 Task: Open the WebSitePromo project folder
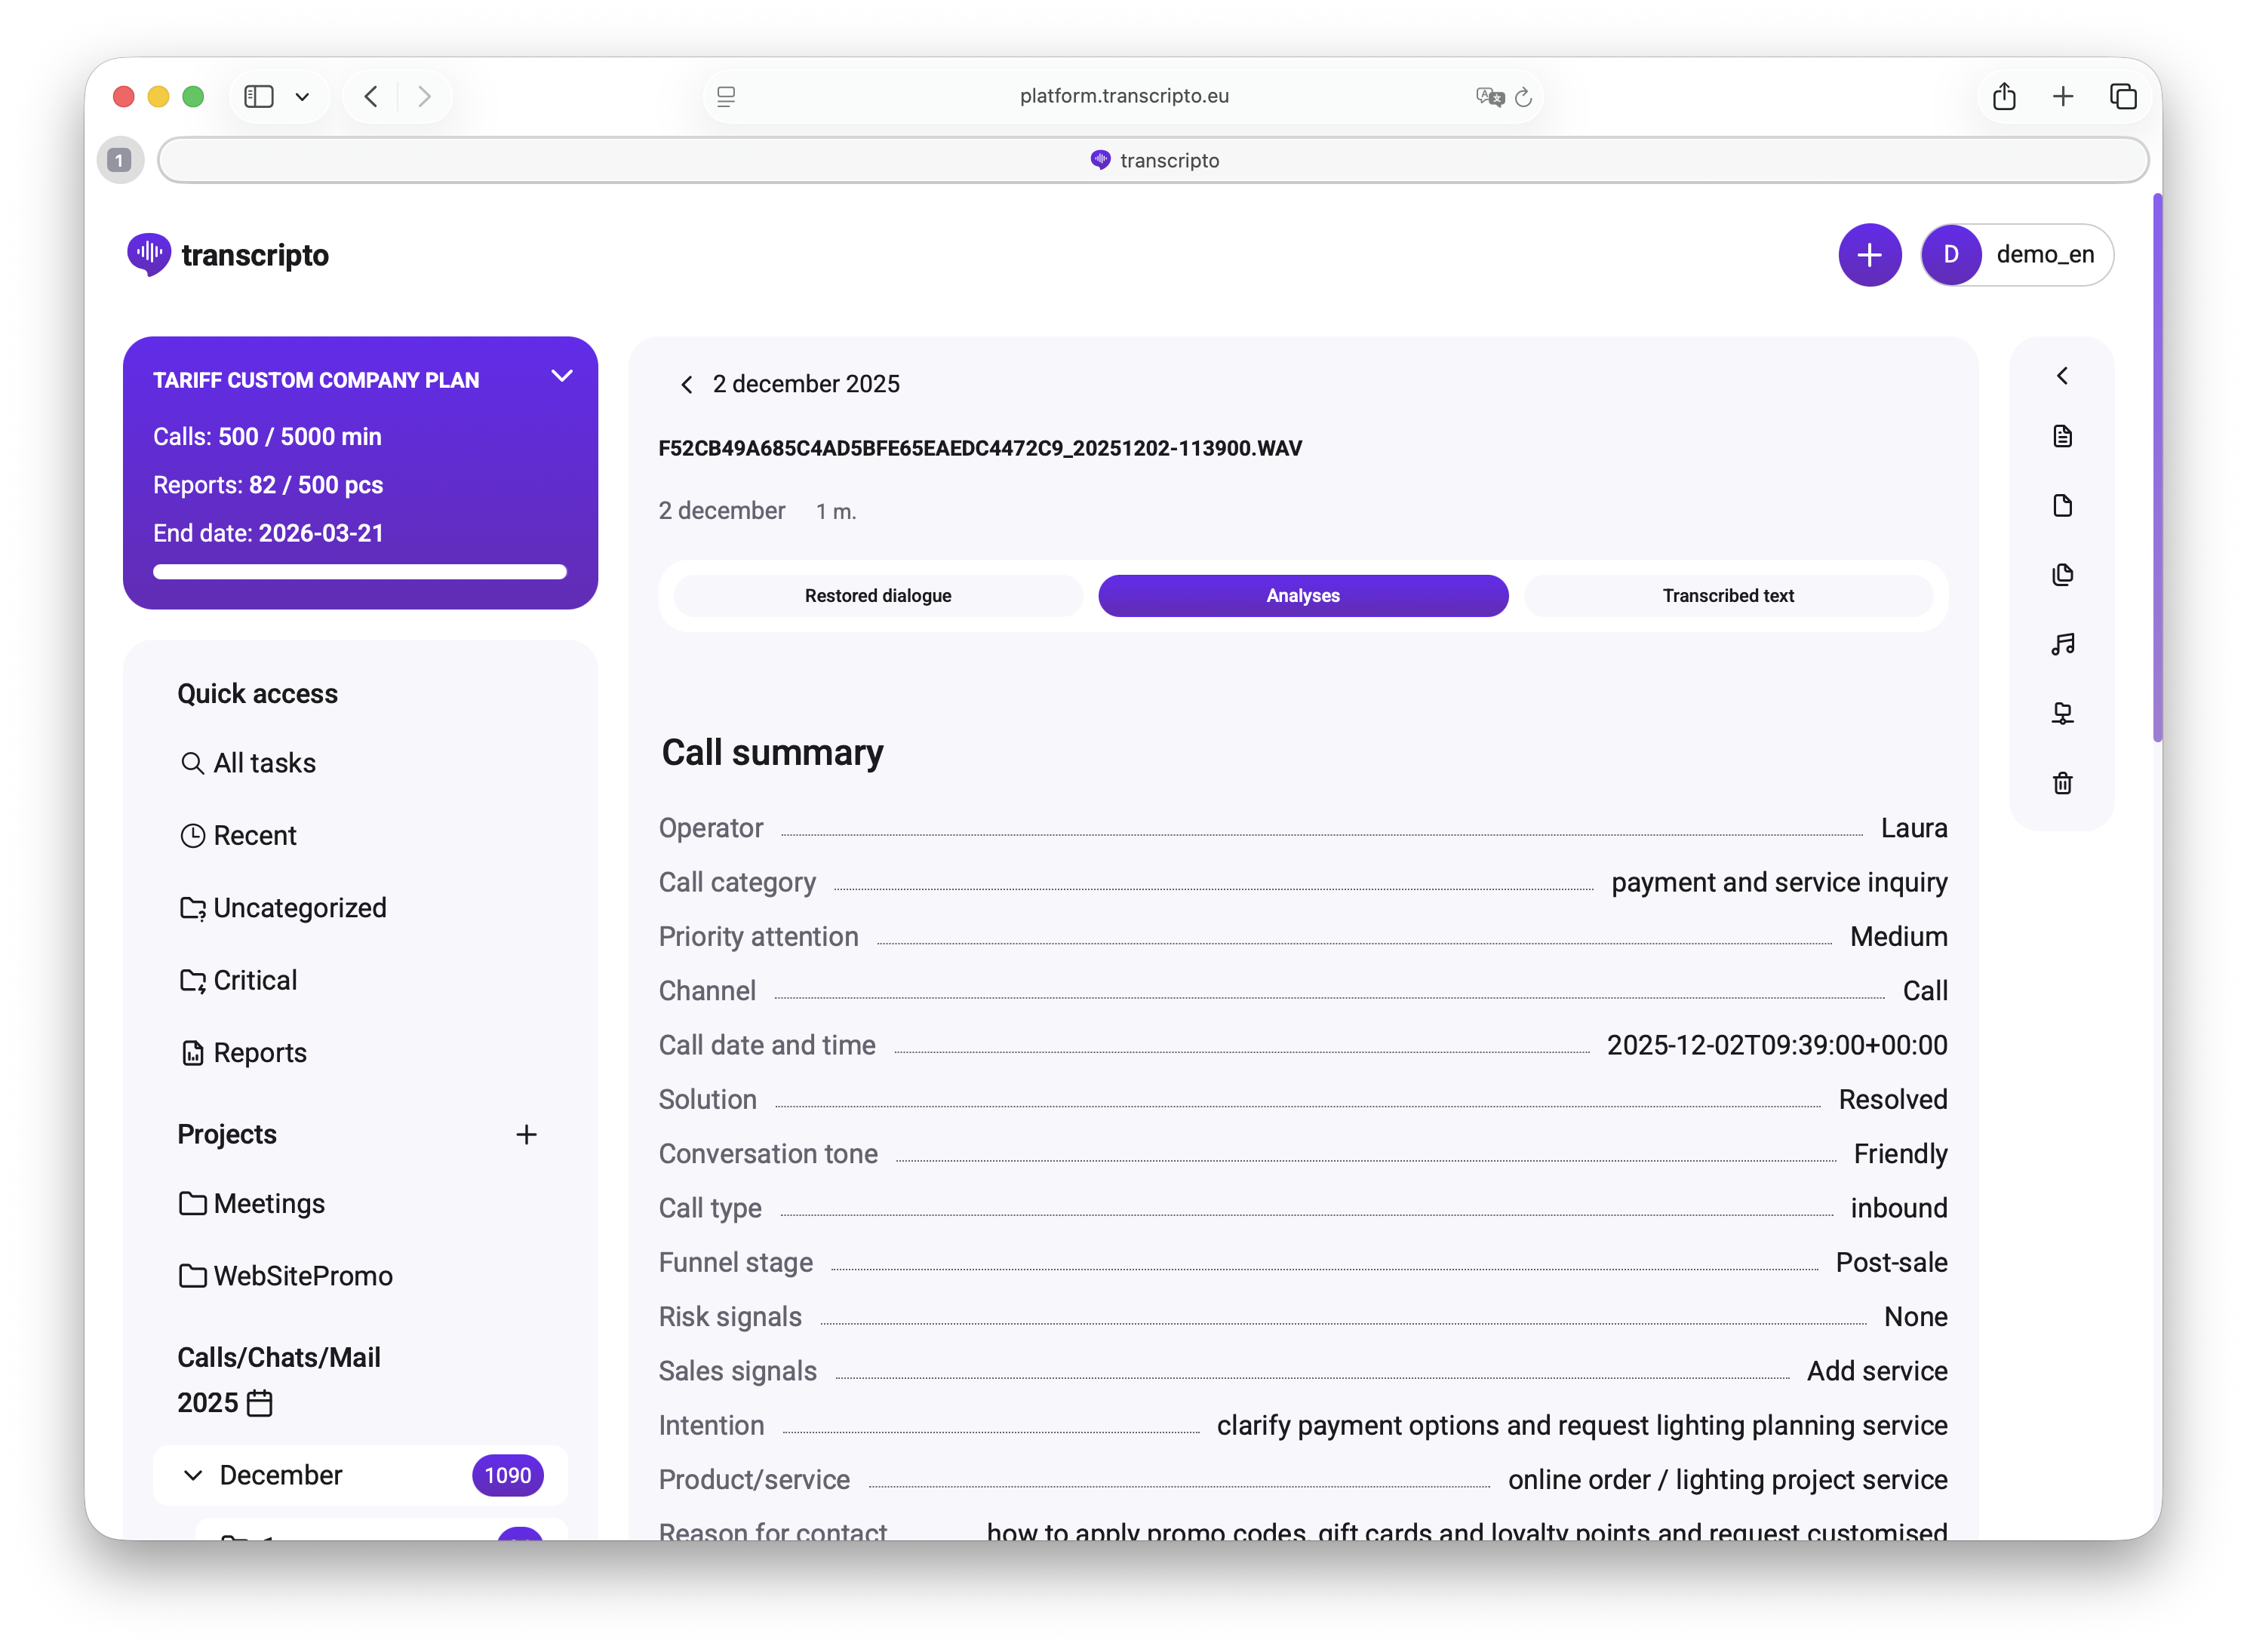point(302,1276)
